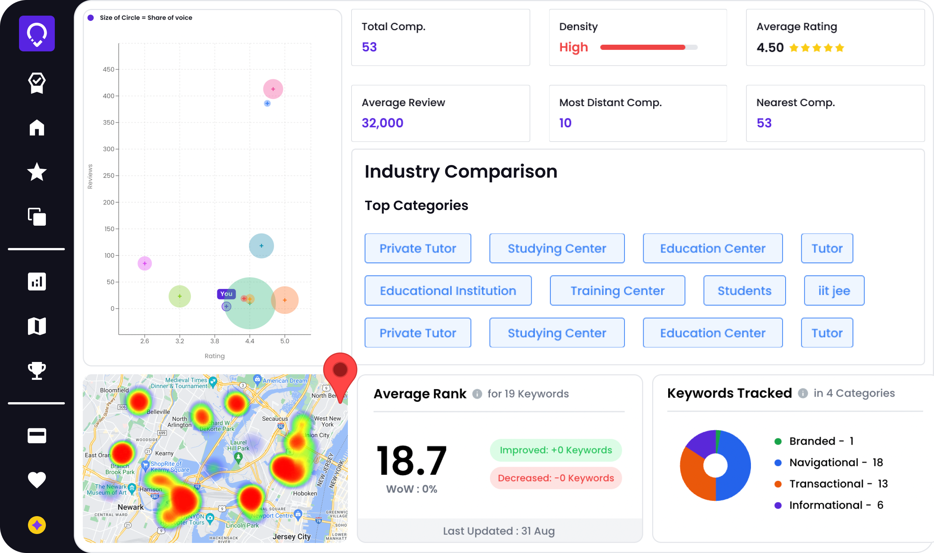934x553 pixels.
Task: Open the star reviews sidebar icon
Action: click(x=37, y=172)
